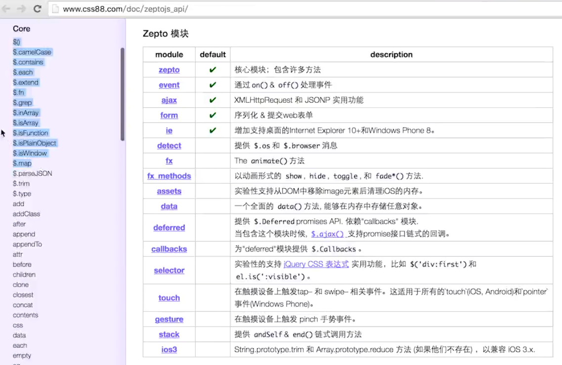Choose concat in the sidebar

tap(23, 305)
